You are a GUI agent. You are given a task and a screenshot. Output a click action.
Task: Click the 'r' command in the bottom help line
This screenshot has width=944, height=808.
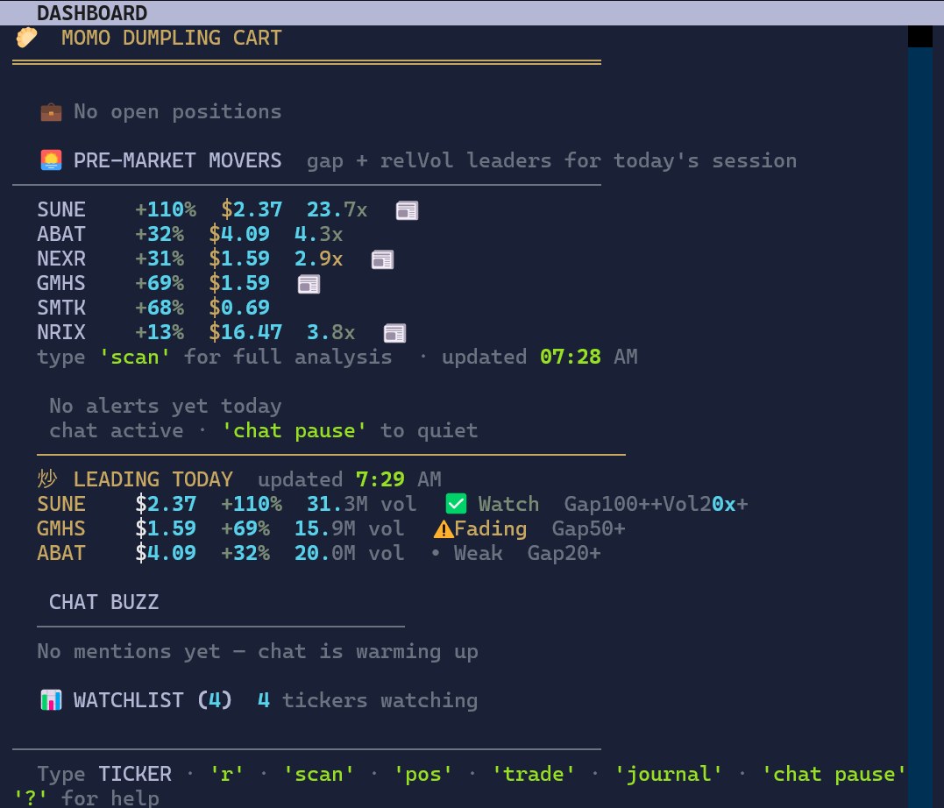tap(227, 774)
